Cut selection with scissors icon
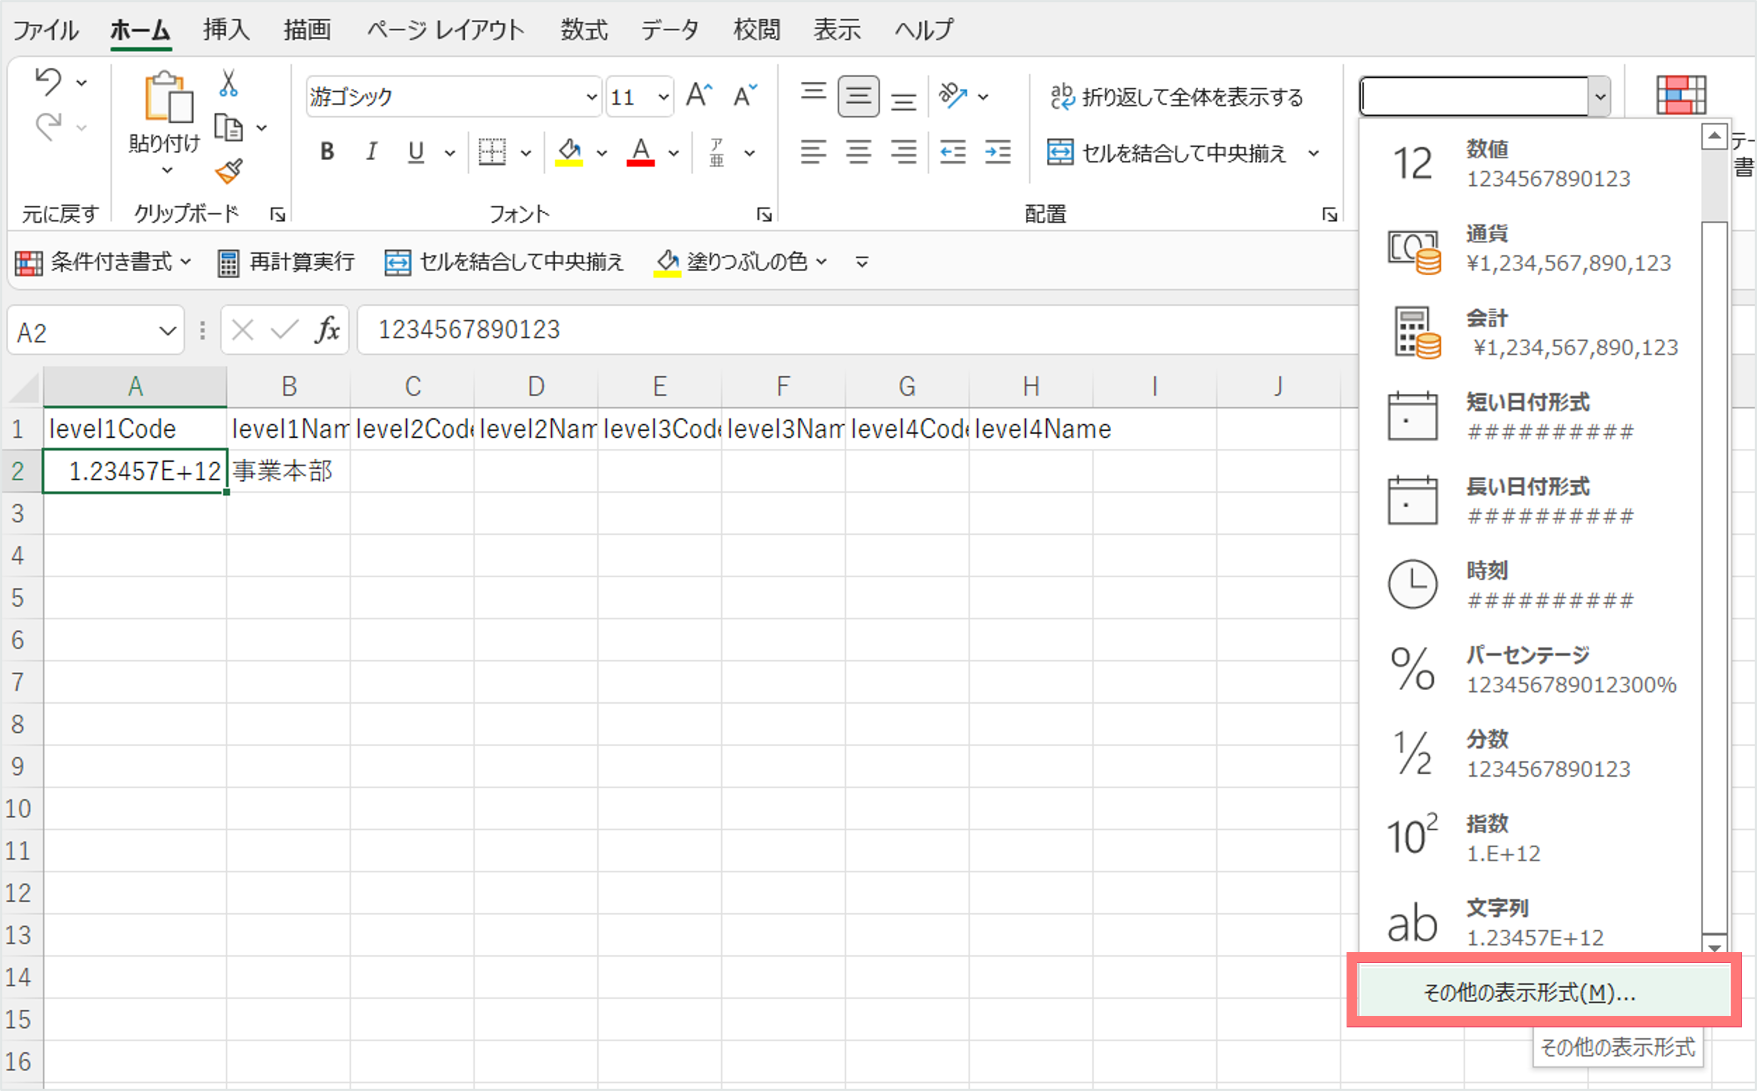Image resolution: width=1757 pixels, height=1091 pixels. click(228, 84)
